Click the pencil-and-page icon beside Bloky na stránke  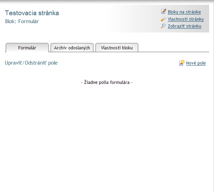pyautogui.click(x=163, y=11)
